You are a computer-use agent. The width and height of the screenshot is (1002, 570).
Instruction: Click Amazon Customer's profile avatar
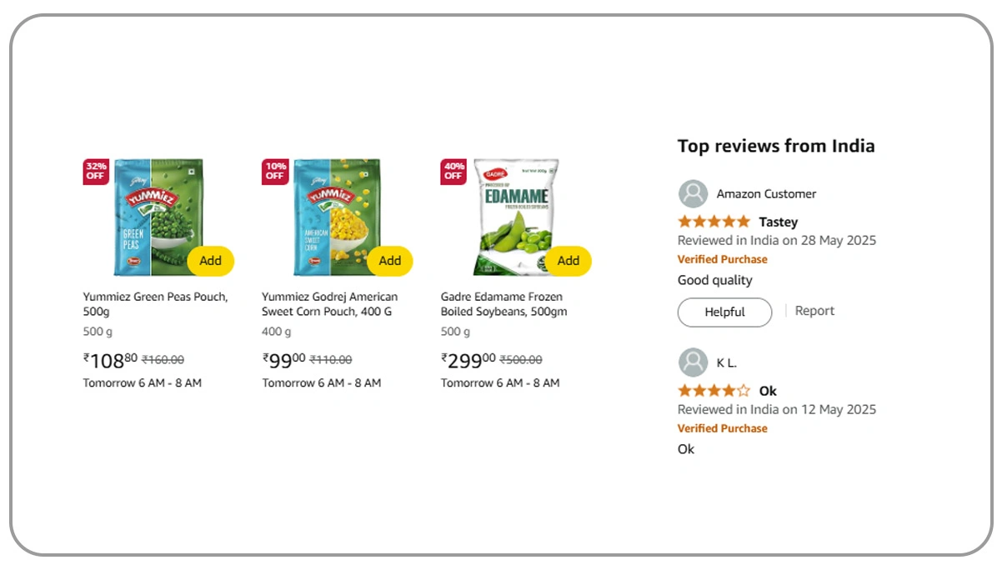click(x=693, y=193)
